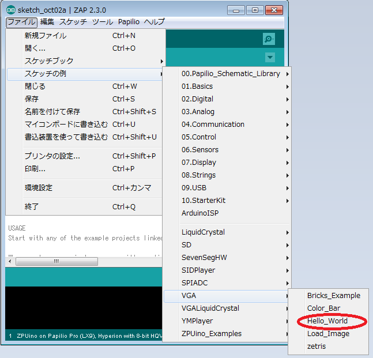Expand 00.Papilio_Schematic_Library examples
Viewport: 373px width, 358px height.
(x=227, y=74)
